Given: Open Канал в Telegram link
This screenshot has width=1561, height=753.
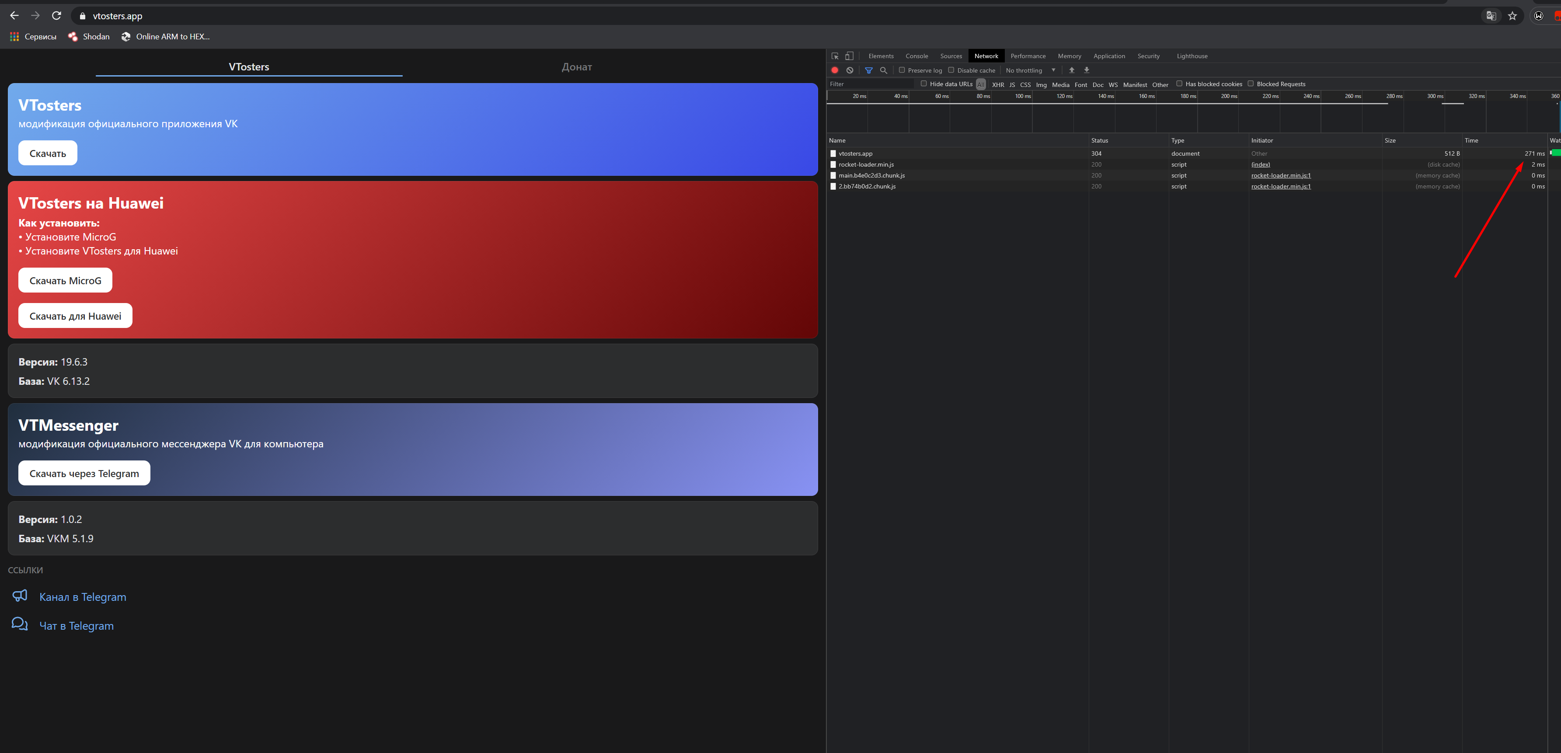Looking at the screenshot, I should click(x=83, y=597).
